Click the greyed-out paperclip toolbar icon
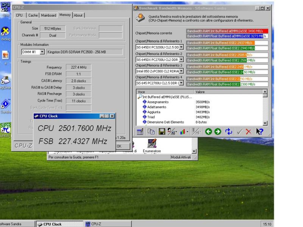303x227 pixels. [196, 132]
